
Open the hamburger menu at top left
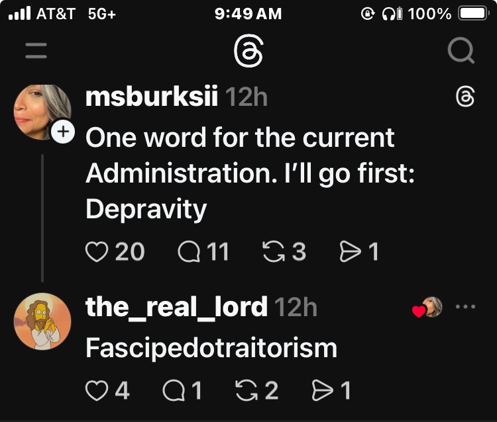tap(36, 51)
